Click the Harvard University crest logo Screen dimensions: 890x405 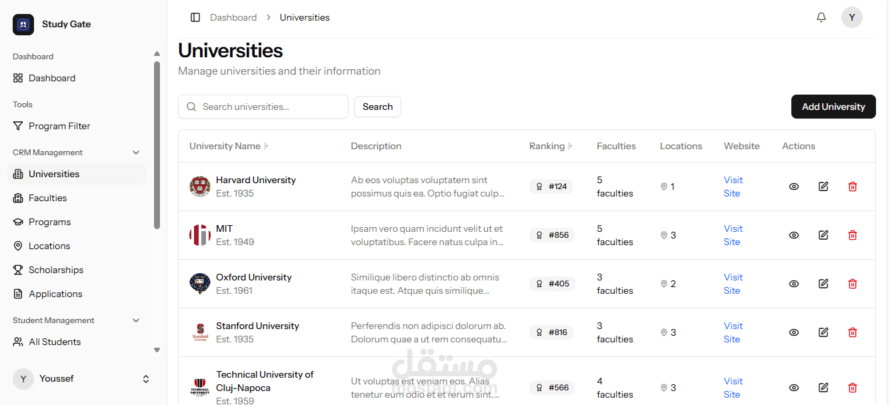pos(200,187)
